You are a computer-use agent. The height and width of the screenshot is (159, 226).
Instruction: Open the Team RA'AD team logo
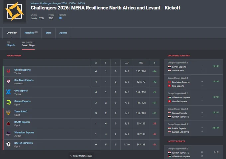pos(8,113)
